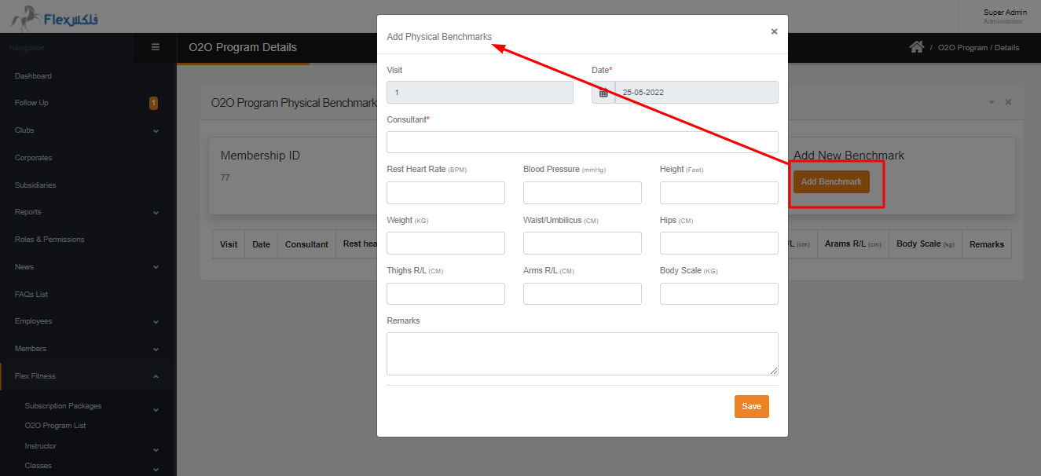Click the Remarks text area

click(x=582, y=353)
